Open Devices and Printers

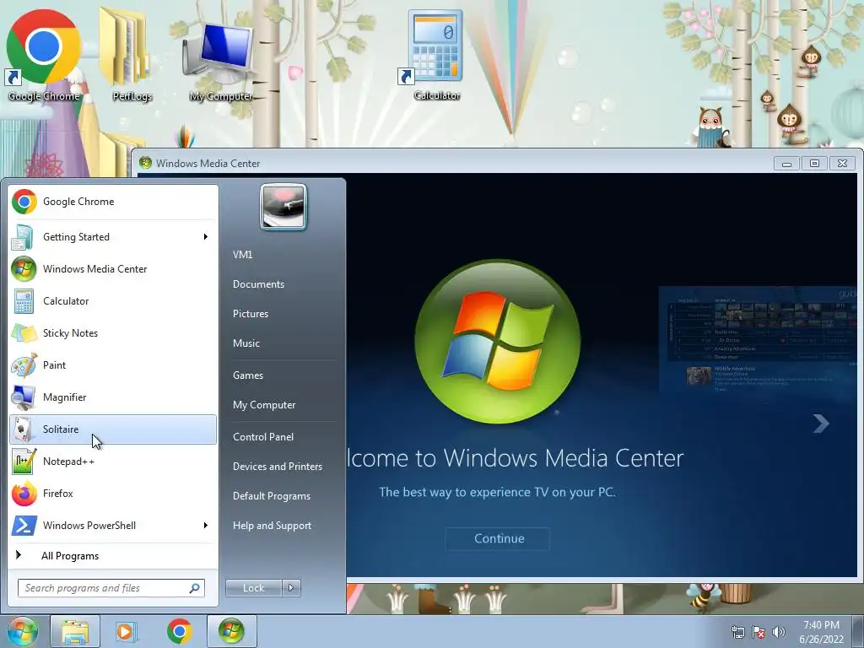277,467
